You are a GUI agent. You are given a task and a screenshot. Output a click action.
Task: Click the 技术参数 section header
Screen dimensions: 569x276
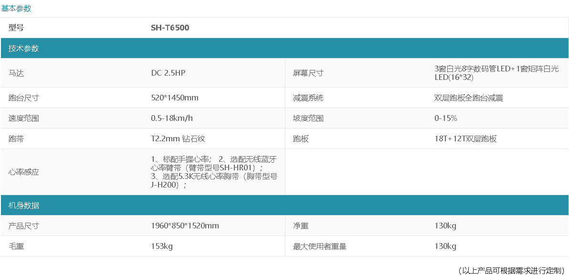tap(24, 48)
